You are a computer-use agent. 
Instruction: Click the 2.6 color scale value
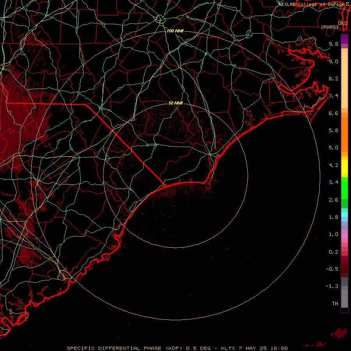point(333,200)
